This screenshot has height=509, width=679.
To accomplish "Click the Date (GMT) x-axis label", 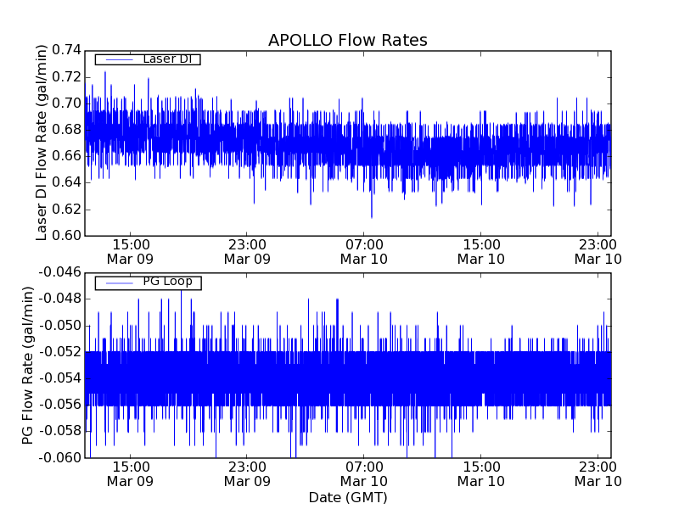I will pos(348,497).
